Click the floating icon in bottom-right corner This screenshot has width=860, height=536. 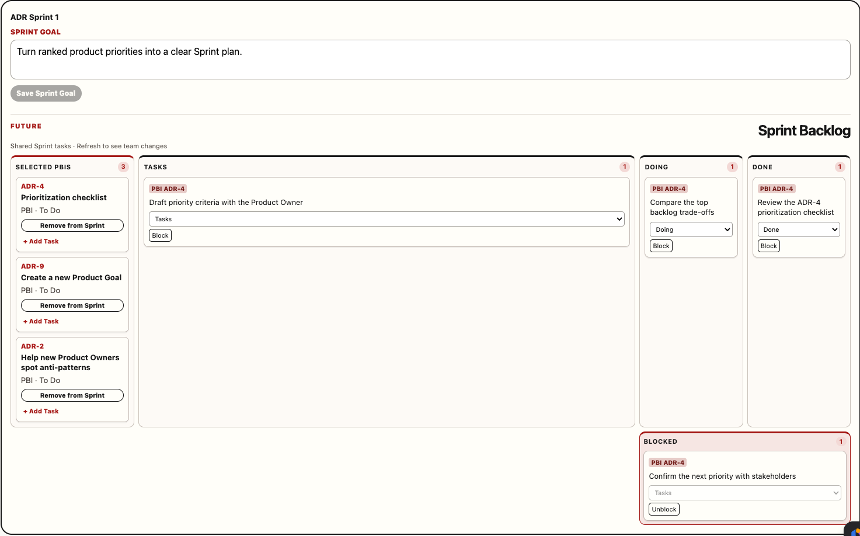coord(853,529)
